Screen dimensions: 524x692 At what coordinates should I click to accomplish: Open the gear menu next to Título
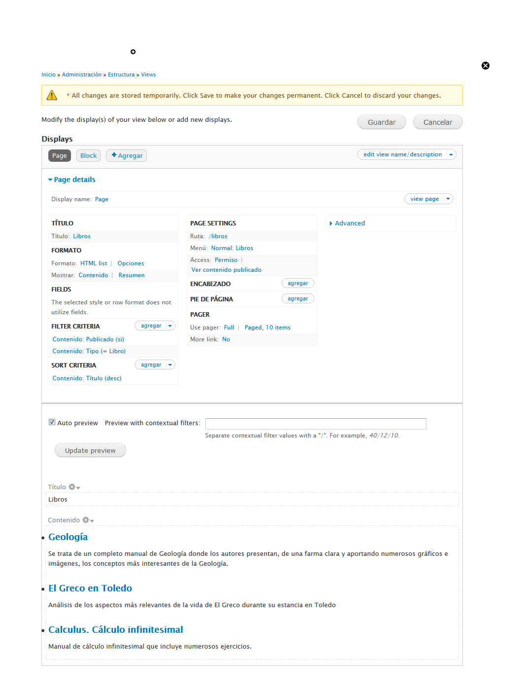pos(74,487)
